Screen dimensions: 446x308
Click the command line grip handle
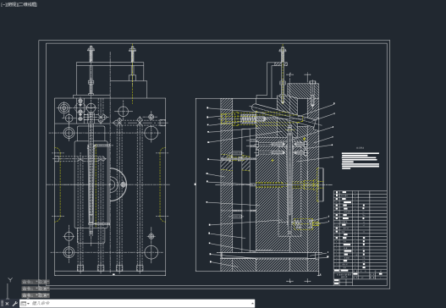pyautogui.click(x=3, y=304)
